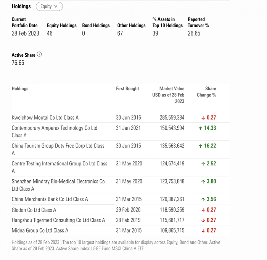Open Midea Group Co Ltd Class A holding
The width and height of the screenshot is (267, 260).
click(x=40, y=231)
